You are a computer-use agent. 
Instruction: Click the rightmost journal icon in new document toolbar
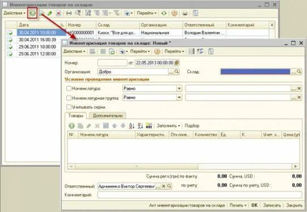click(x=211, y=51)
